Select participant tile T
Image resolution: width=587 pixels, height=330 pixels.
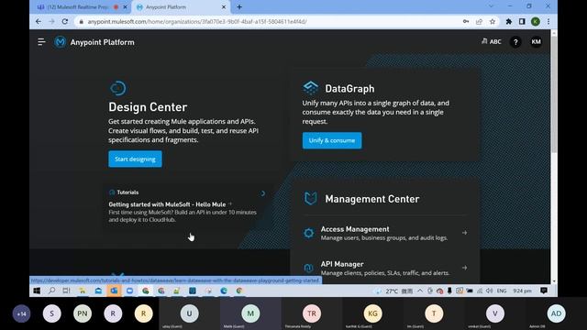coord(434,313)
